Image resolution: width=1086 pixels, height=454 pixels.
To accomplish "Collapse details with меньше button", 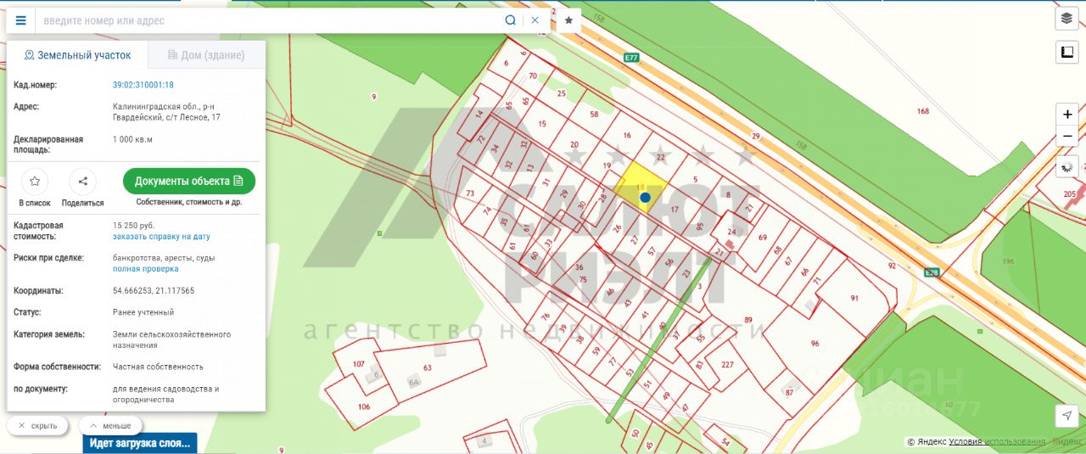I will tap(110, 425).
